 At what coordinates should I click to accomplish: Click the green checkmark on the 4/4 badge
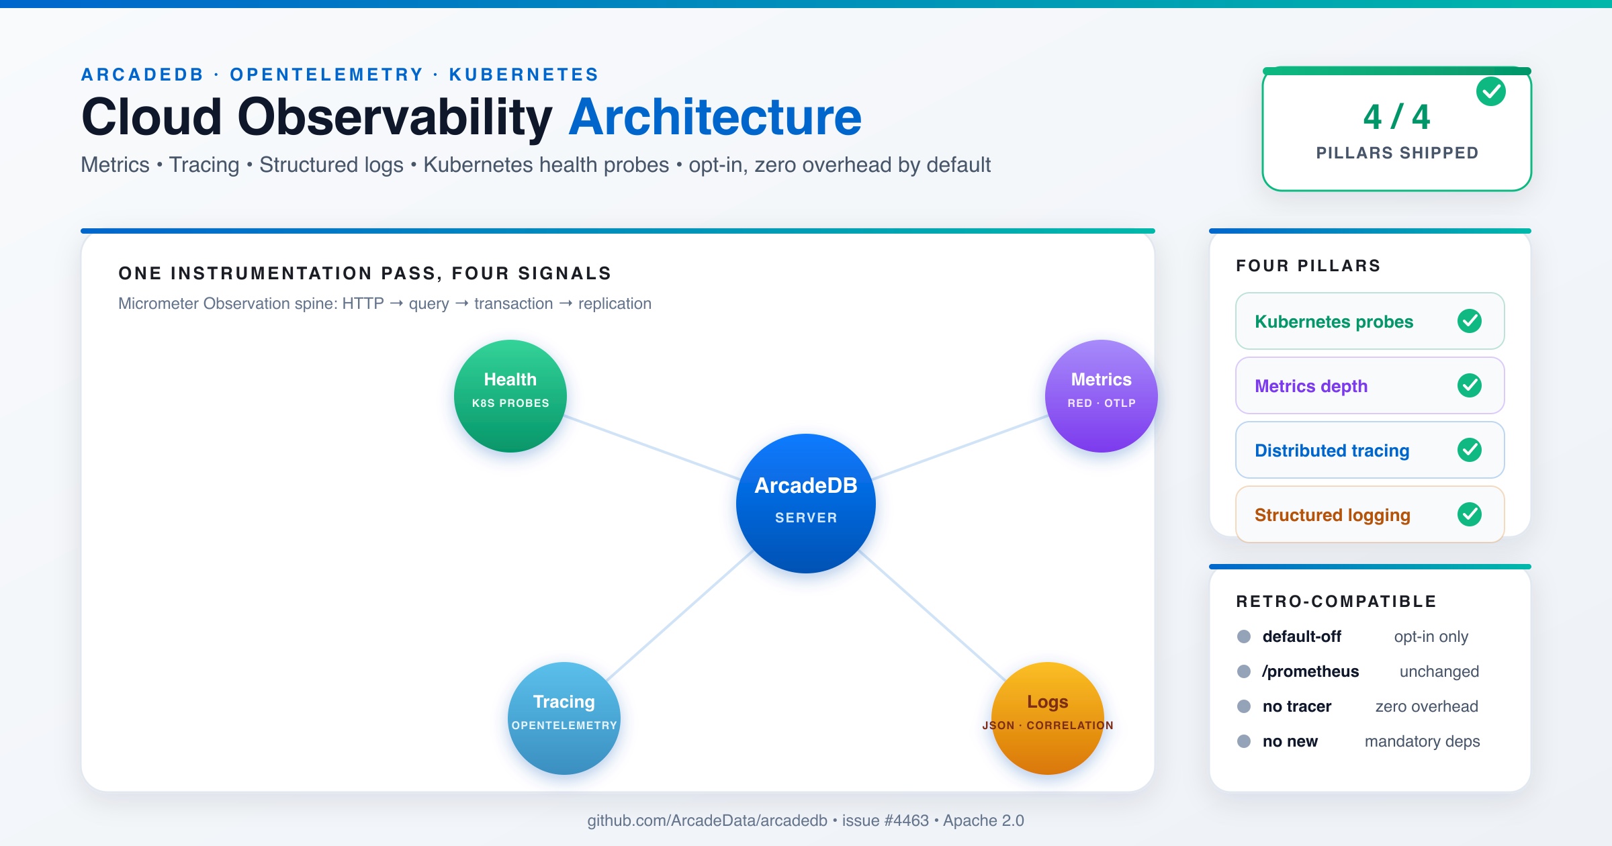(x=1491, y=91)
